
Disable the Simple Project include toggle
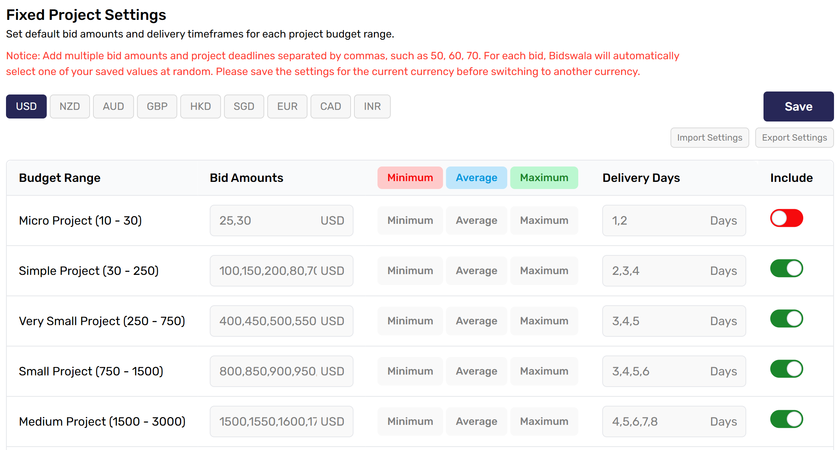(786, 268)
